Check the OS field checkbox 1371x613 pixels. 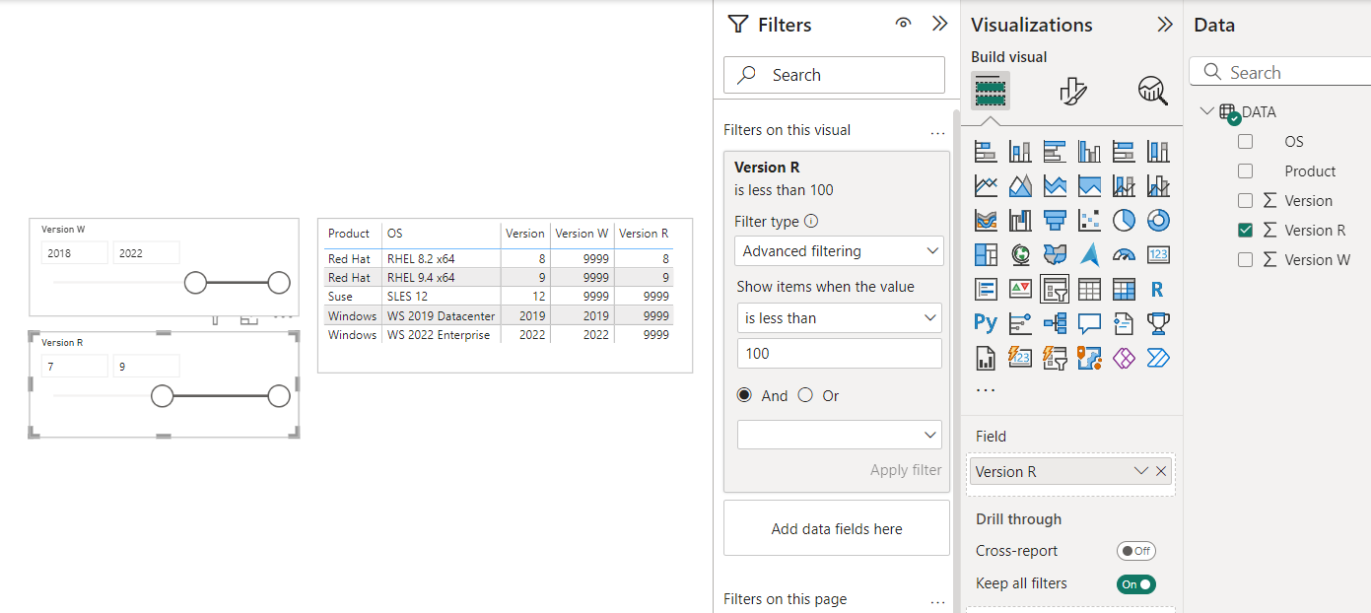click(1245, 142)
